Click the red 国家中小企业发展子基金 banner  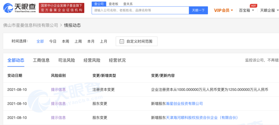point(61,8)
